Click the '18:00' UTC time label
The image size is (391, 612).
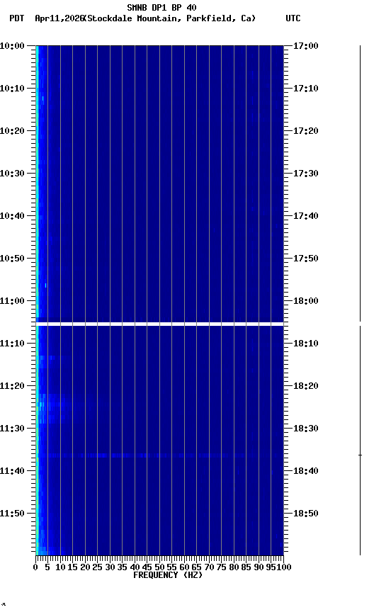tap(306, 301)
